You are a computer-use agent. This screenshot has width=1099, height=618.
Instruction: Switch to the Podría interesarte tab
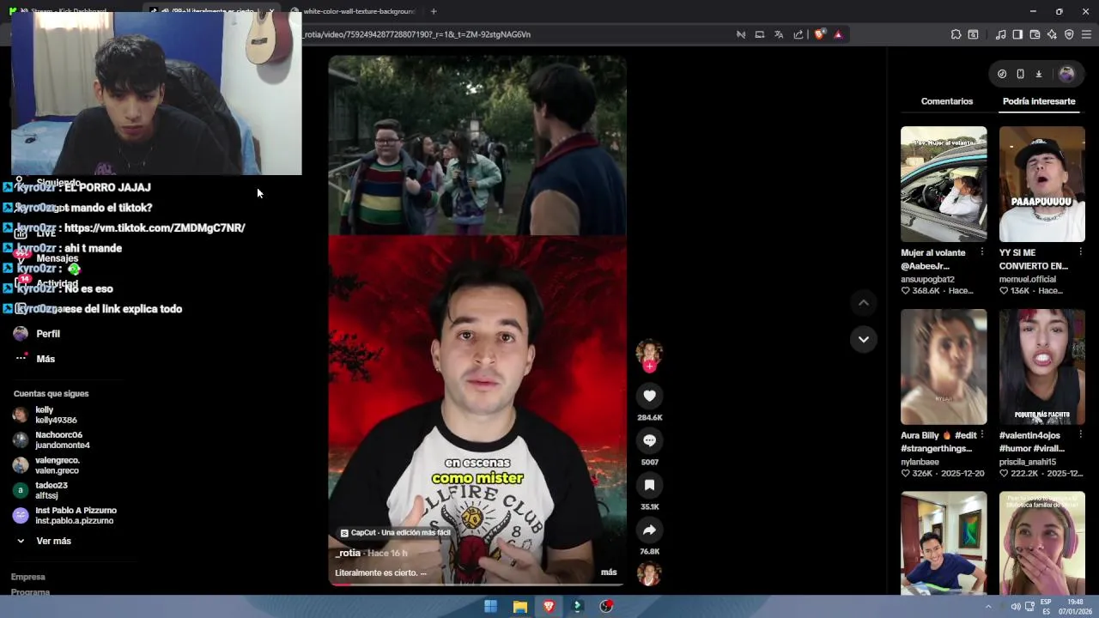(1039, 101)
